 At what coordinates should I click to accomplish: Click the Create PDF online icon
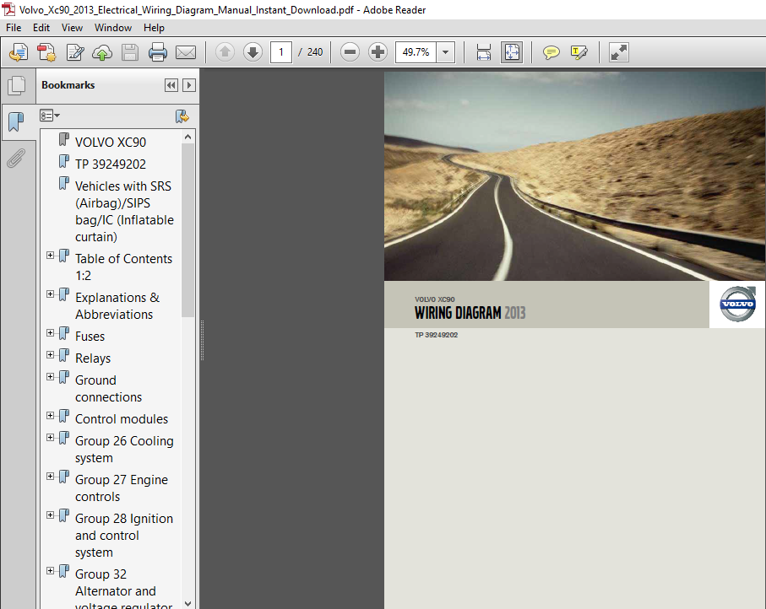[47, 52]
